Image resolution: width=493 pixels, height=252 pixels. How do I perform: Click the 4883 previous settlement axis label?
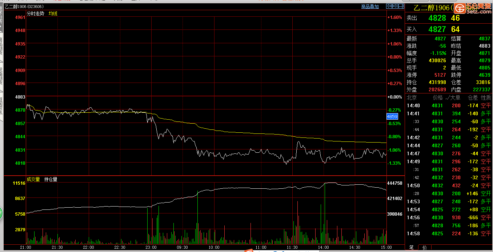[x=20, y=97]
